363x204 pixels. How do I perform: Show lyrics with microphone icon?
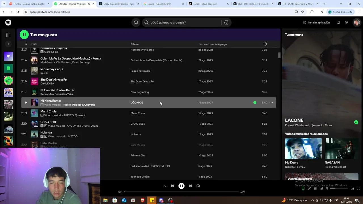(x=309, y=188)
